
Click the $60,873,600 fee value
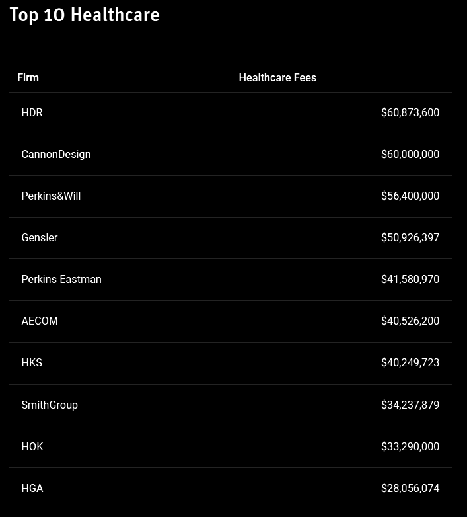(410, 112)
